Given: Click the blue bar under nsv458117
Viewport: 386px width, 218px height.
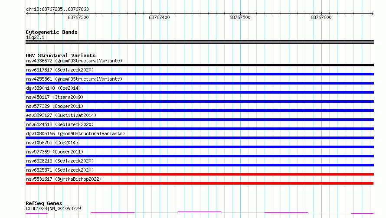Looking at the screenshot, I should coord(200,101).
